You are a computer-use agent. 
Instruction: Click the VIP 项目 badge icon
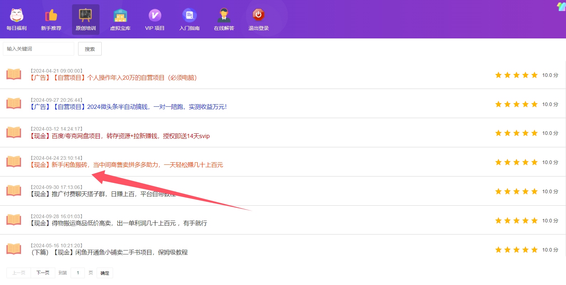155,15
